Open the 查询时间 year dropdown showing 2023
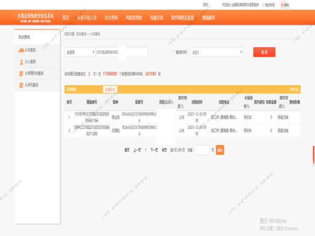Viewport: 315px width, 236px height. [216, 52]
